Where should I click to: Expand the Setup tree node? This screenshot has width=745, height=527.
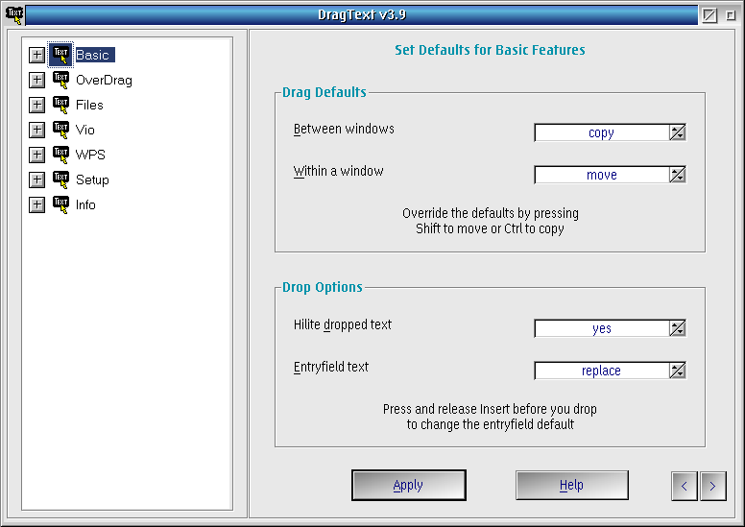pos(37,180)
